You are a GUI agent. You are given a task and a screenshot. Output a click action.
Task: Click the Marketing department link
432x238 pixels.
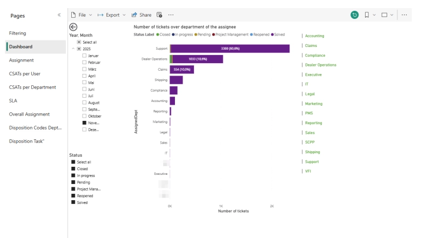pyautogui.click(x=313, y=104)
